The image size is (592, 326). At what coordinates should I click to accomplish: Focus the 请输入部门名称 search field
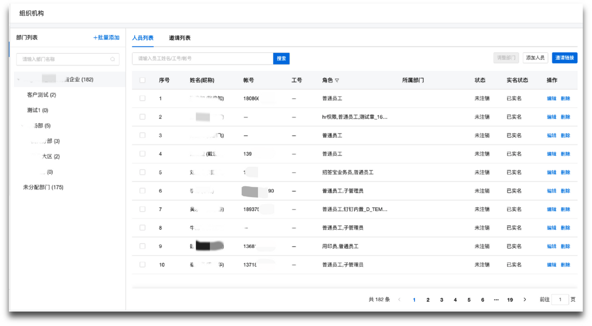point(68,59)
